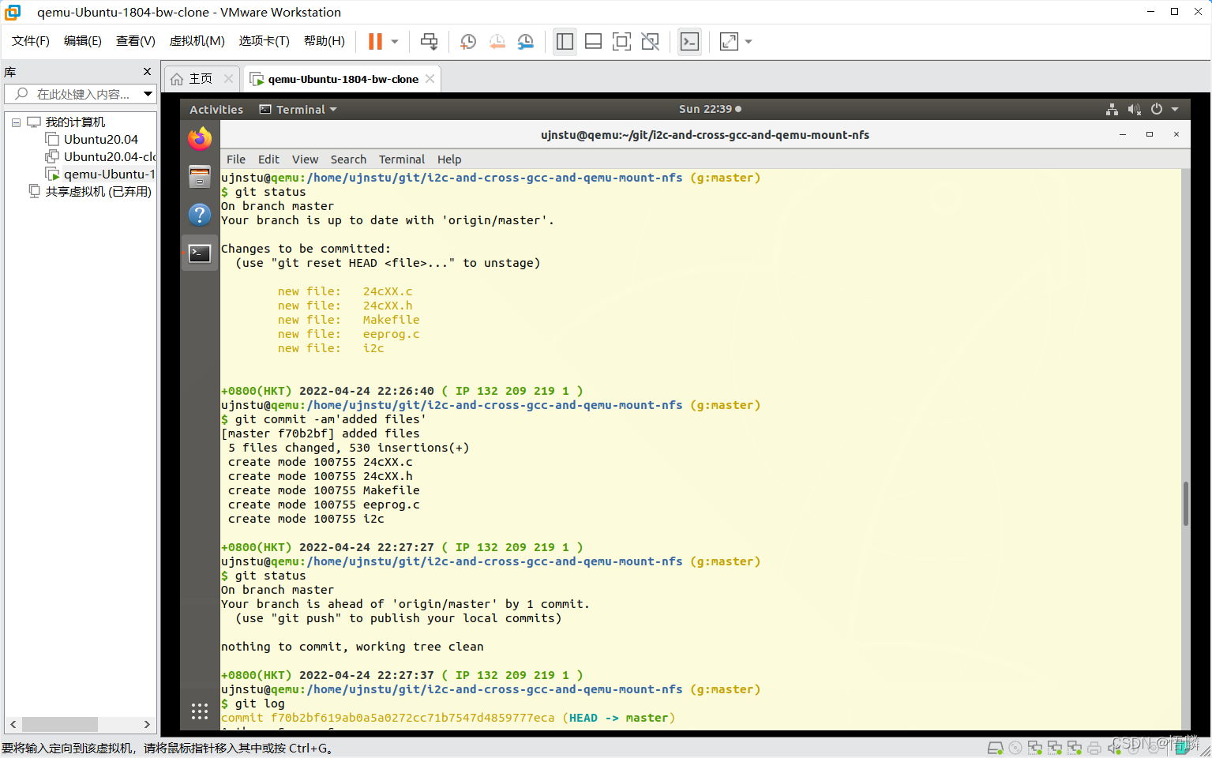Revert the virtual machine to a snapshot
Image resolution: width=1212 pixels, height=758 pixels.
(497, 41)
